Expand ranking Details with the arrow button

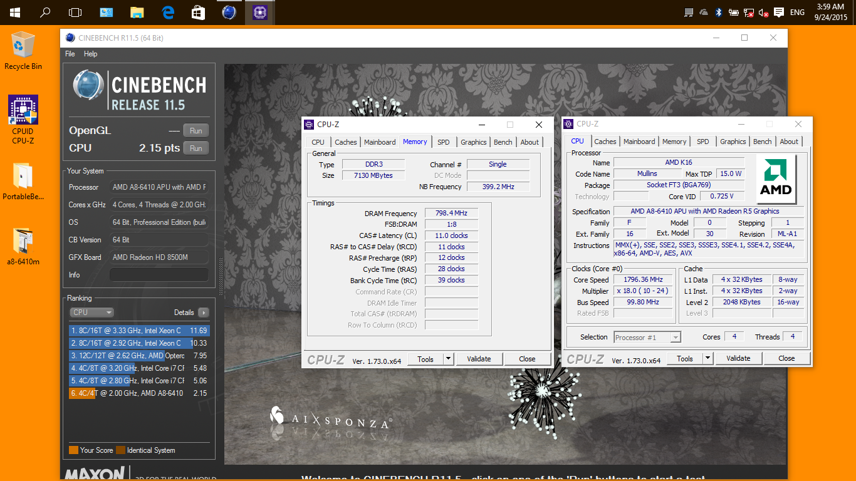pyautogui.click(x=203, y=312)
